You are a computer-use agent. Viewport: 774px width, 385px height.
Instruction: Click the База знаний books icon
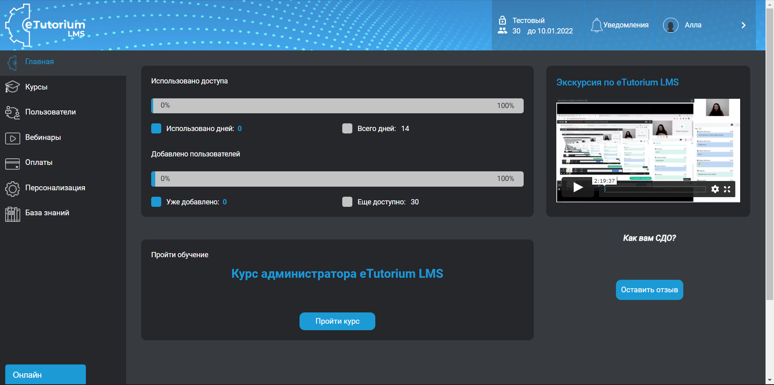[12, 214]
